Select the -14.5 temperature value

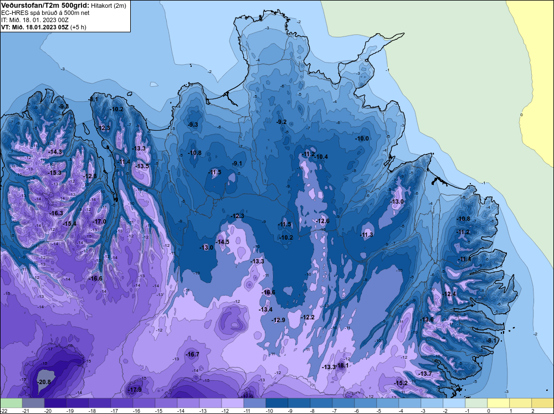pos(223,242)
